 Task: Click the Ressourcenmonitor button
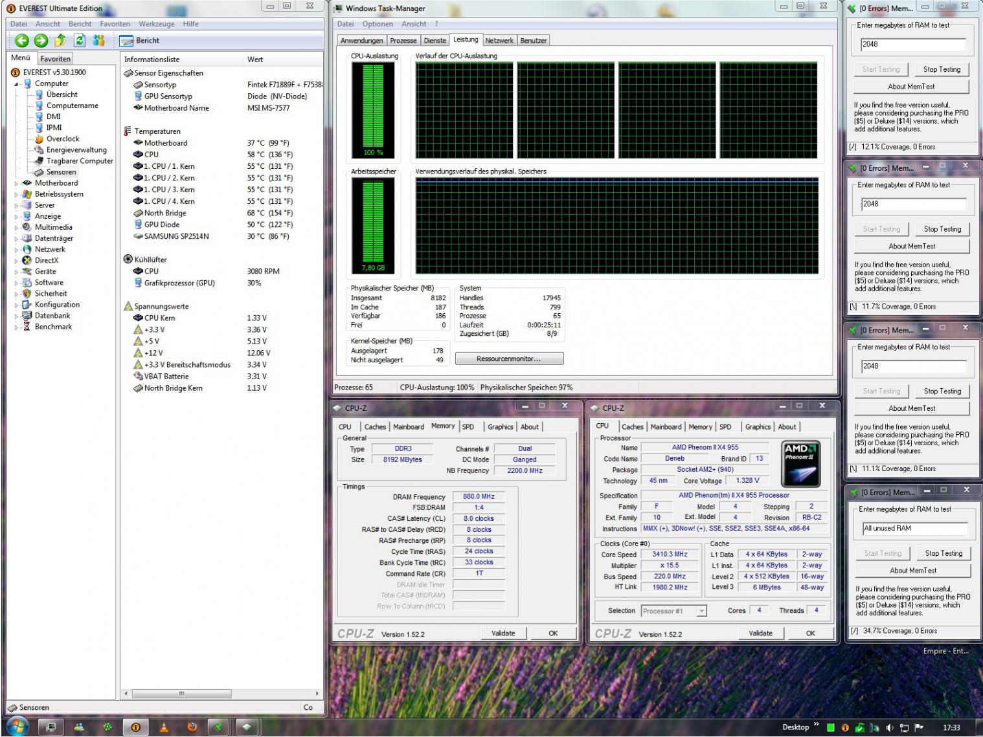tap(509, 358)
